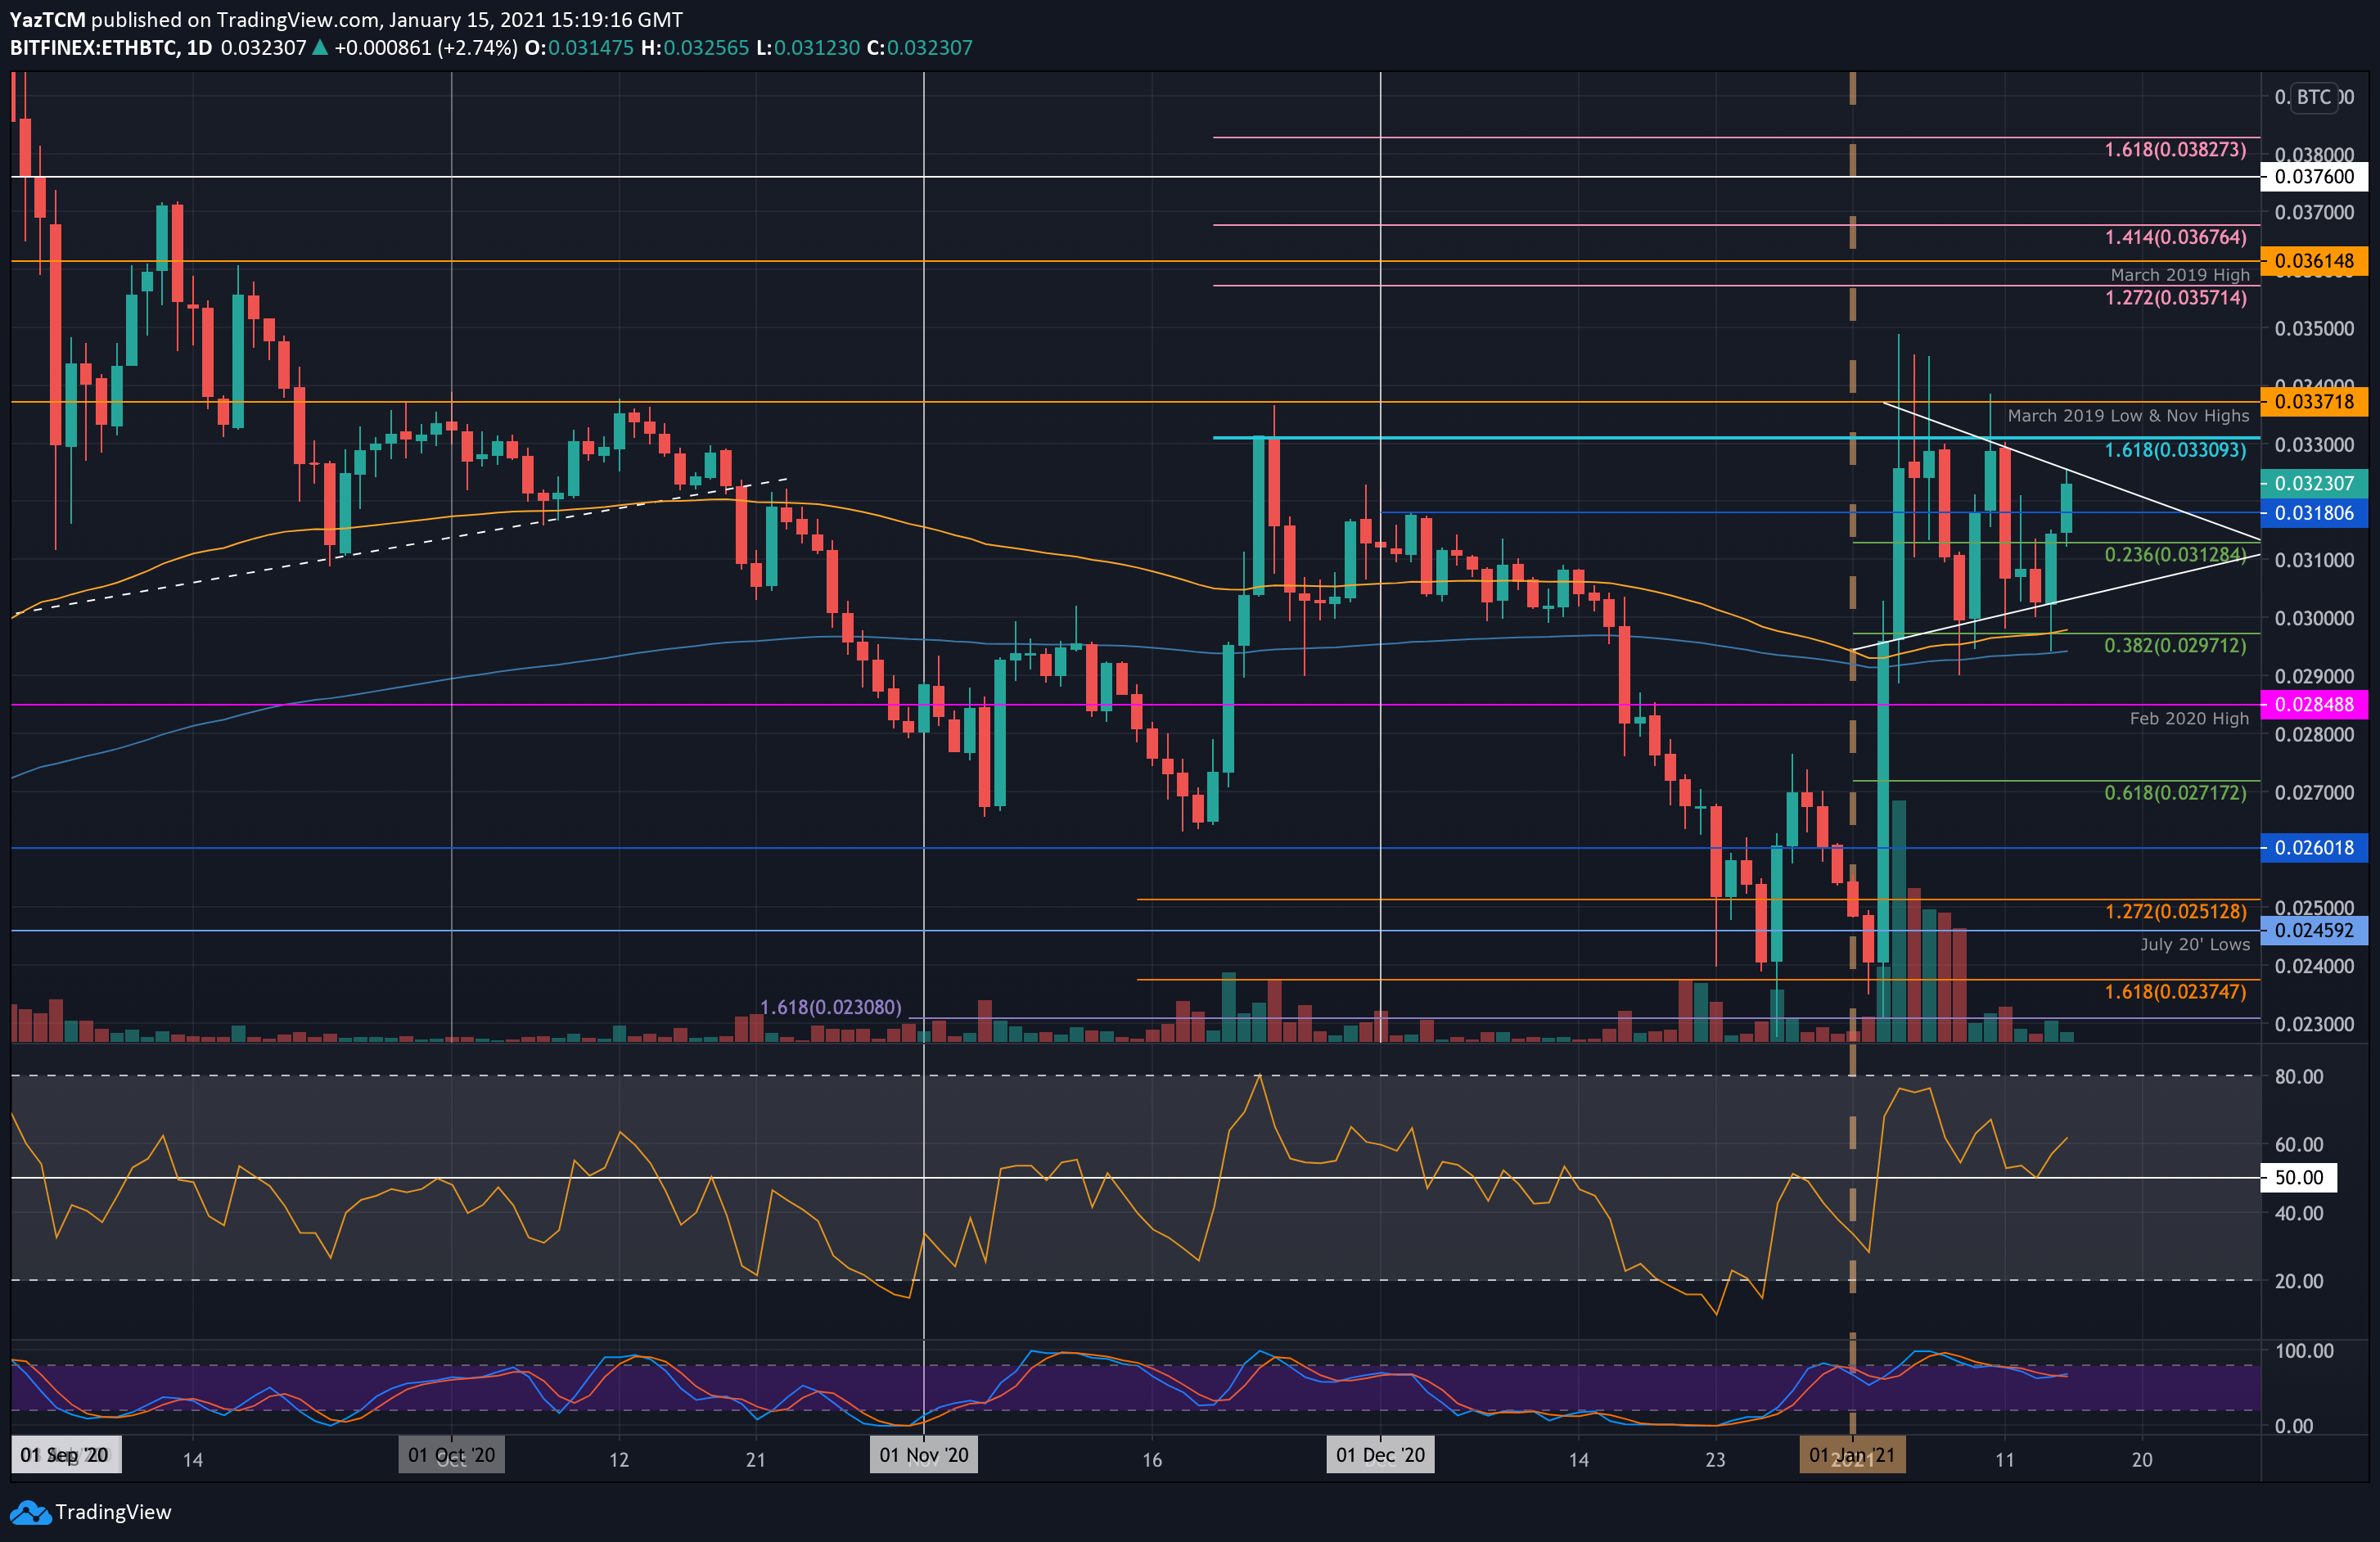Click the light-blue 0.024592 July lows label
The image size is (2380, 1542).
click(2316, 930)
